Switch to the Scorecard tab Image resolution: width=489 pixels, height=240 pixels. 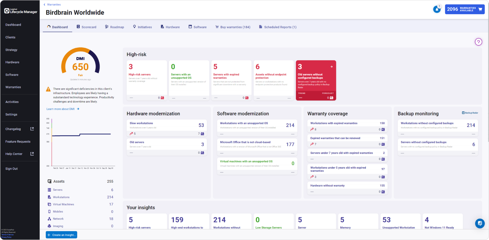click(x=87, y=27)
